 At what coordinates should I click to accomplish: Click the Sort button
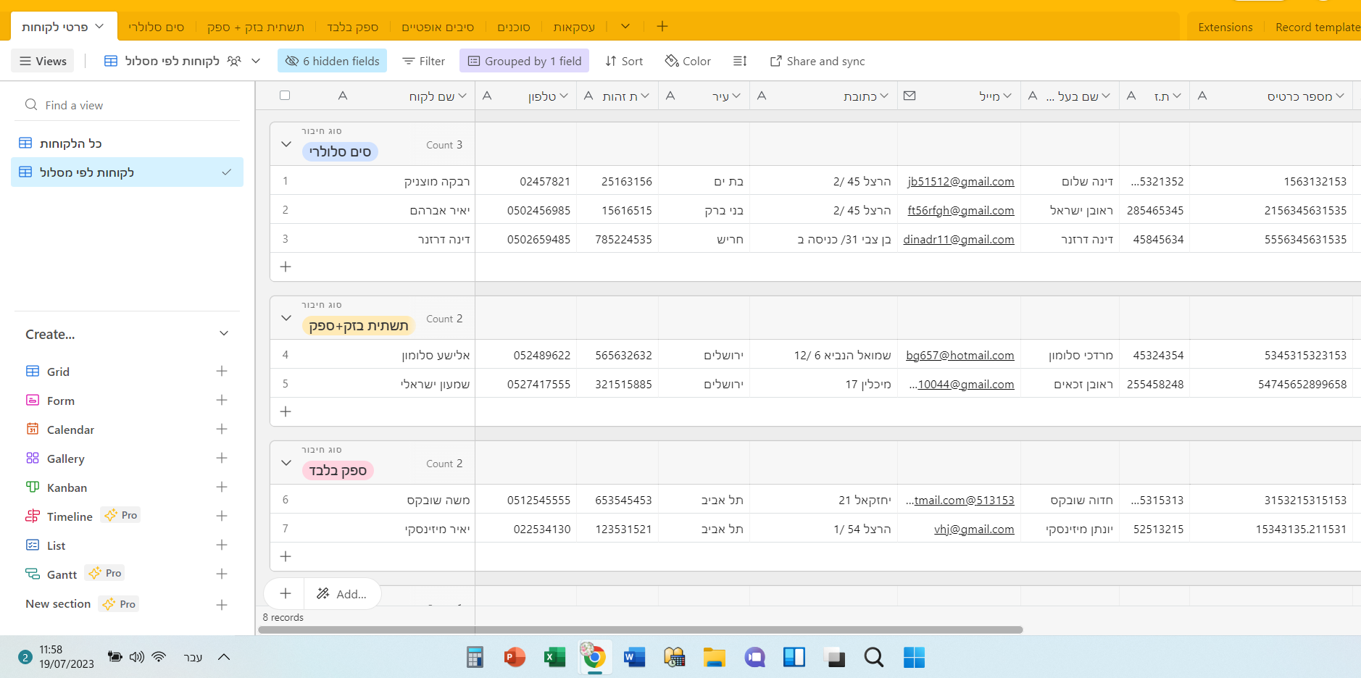[624, 61]
